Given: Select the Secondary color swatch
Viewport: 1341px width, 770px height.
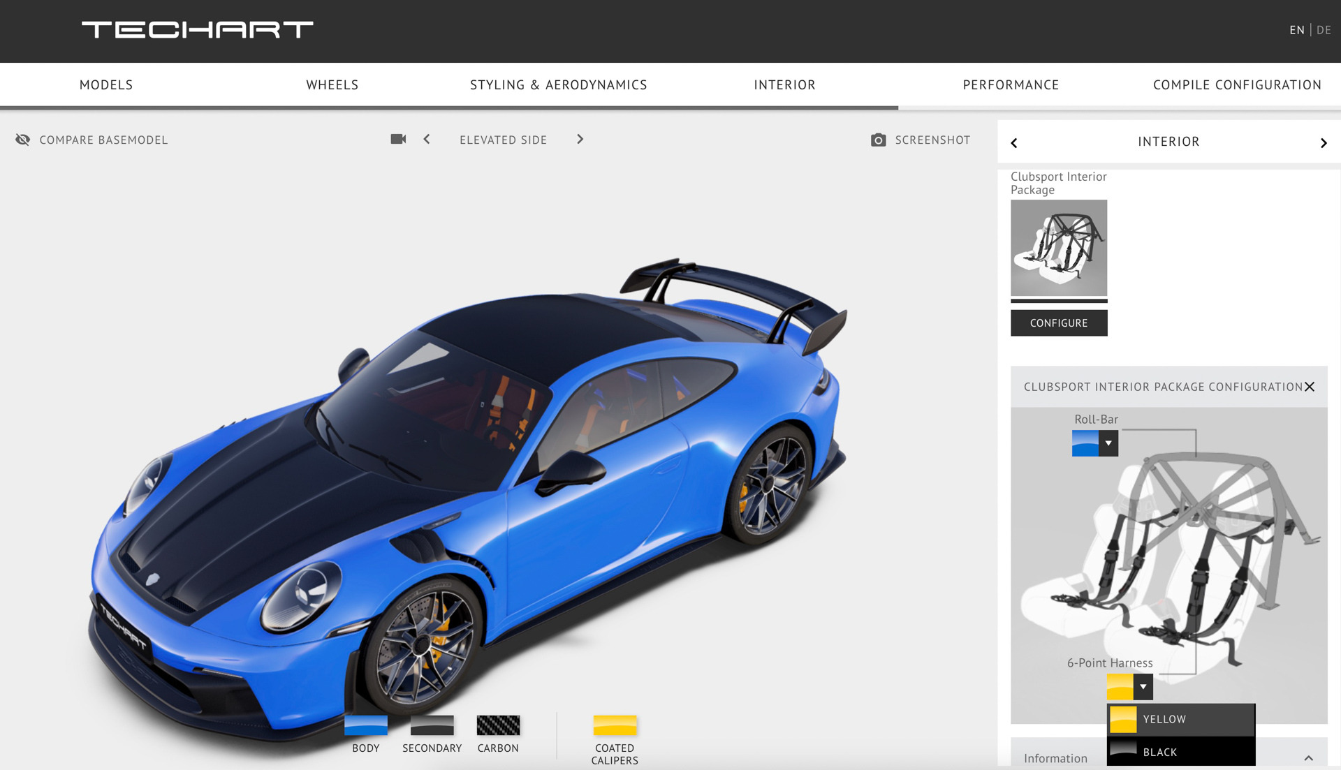Looking at the screenshot, I should [432, 725].
